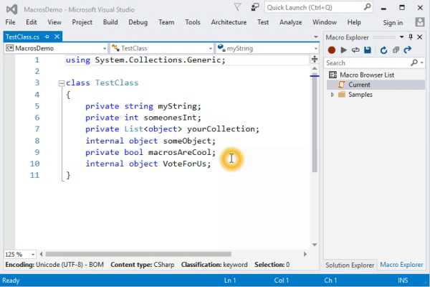
Task: Click the "macrosAreCool" identifier on line 9
Action: (180, 152)
